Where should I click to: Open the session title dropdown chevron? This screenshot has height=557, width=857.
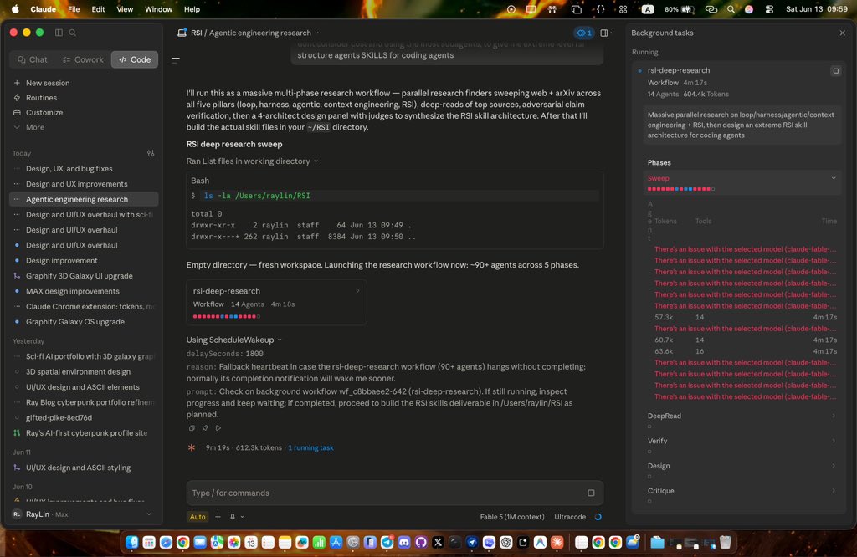point(316,33)
